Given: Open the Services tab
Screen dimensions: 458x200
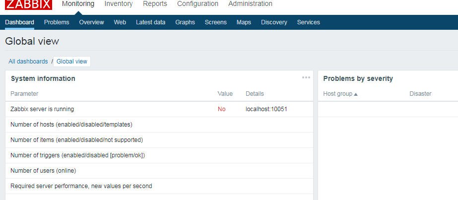Looking at the screenshot, I should click(309, 22).
